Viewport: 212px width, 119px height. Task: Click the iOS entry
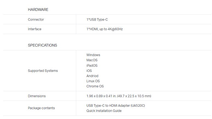pos(89,71)
